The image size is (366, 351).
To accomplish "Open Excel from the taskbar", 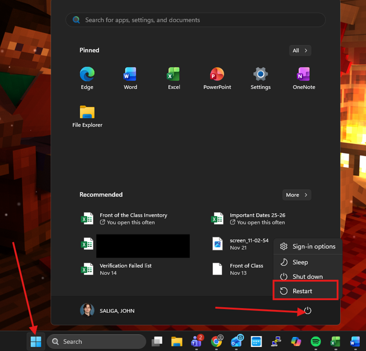I will (336, 342).
